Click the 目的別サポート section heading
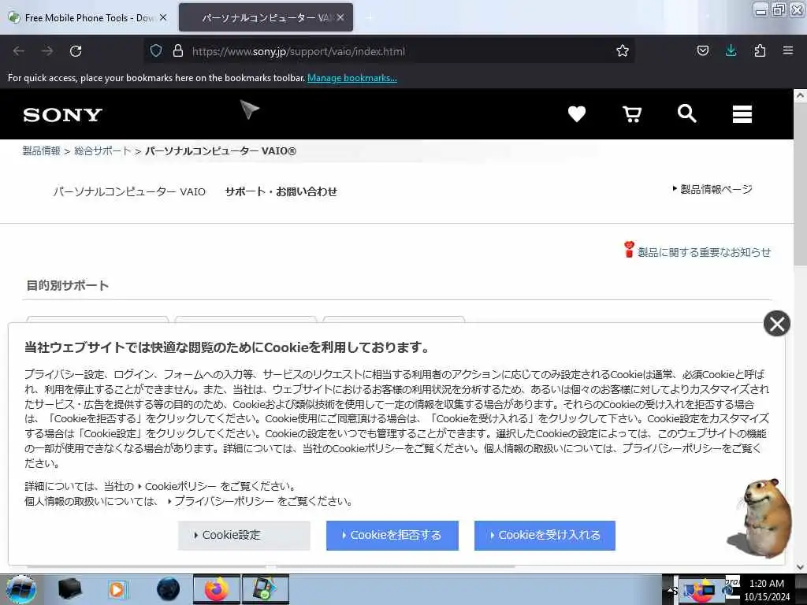Screen dimensions: 807x605 tap(68, 285)
